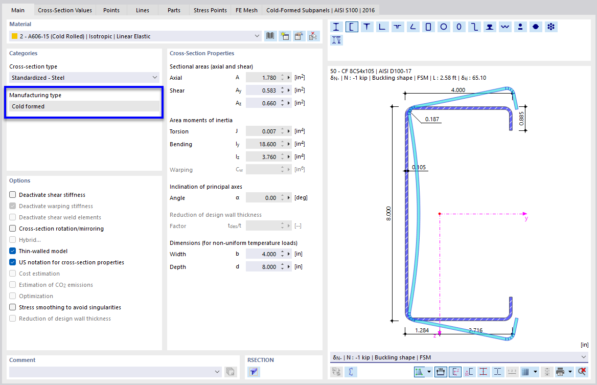The image size is (597, 385).
Task: Enable Deactivate shear stiffness checkbox
Action: (13, 195)
